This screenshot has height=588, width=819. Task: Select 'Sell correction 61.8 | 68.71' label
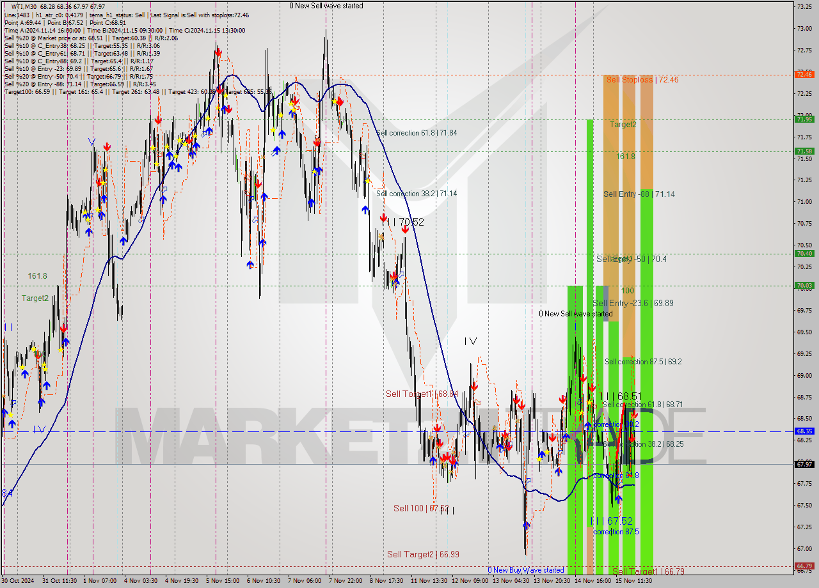click(x=642, y=404)
